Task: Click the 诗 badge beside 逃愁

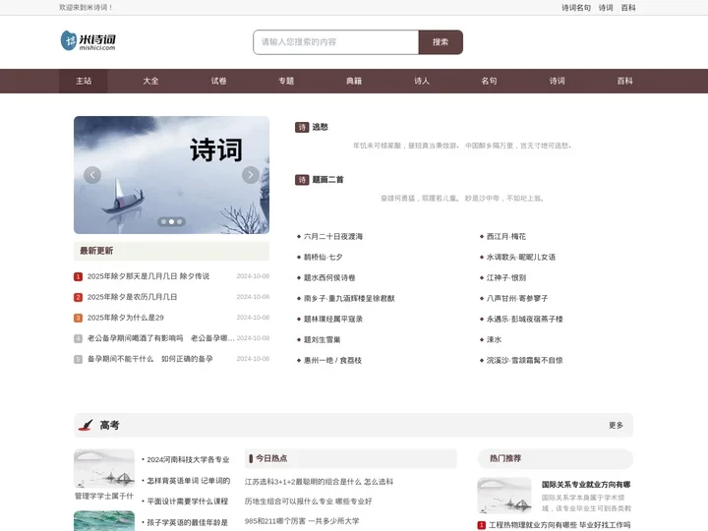Action: coord(302,127)
